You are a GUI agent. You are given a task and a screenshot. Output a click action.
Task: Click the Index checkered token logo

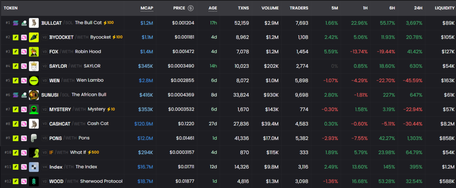(x=34, y=167)
